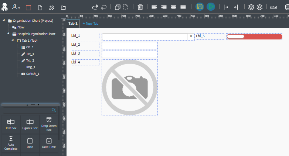Collapse HospitalOrganizationChart tree node
The image size is (289, 156).
pyautogui.click(x=8, y=33)
